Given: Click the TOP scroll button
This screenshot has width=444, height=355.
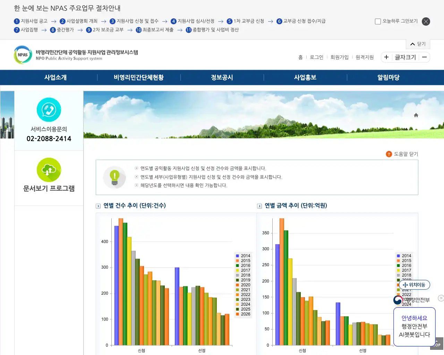Looking at the screenshot, I should (x=437, y=344).
